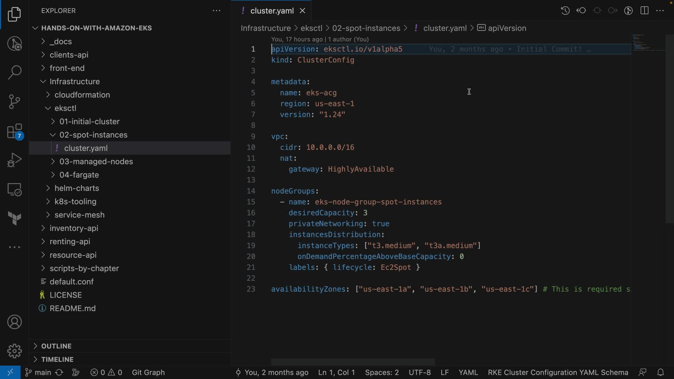Open the Search view in activity bar
This screenshot has width=674, height=379.
[14, 72]
